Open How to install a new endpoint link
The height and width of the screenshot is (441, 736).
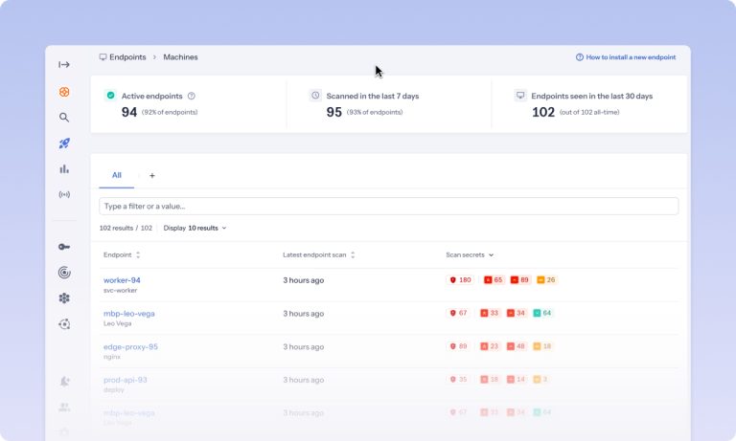tap(626, 57)
